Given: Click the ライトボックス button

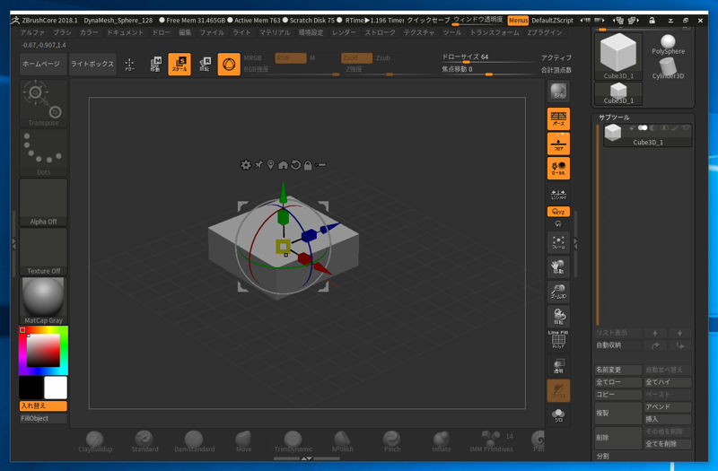Looking at the screenshot, I should pyautogui.click(x=92, y=64).
